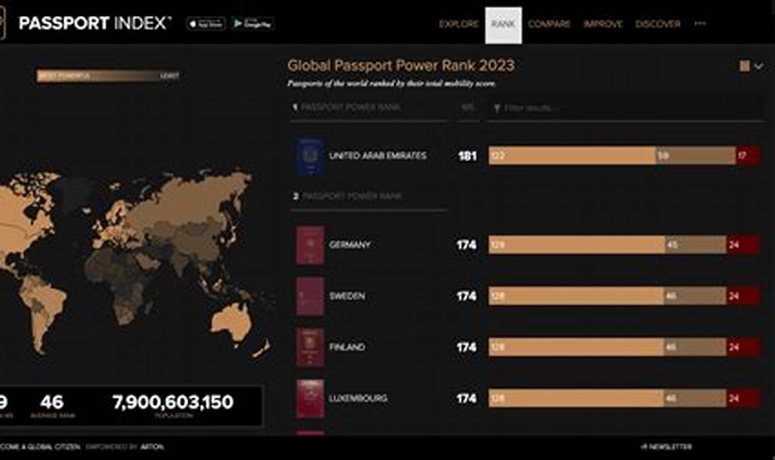
Task: Toggle the view layout dropdown icon
Action: point(751,66)
